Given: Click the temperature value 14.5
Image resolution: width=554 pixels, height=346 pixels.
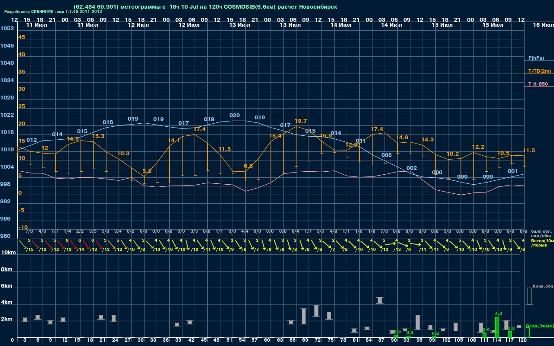Looking at the screenshot, I should 73,139.
